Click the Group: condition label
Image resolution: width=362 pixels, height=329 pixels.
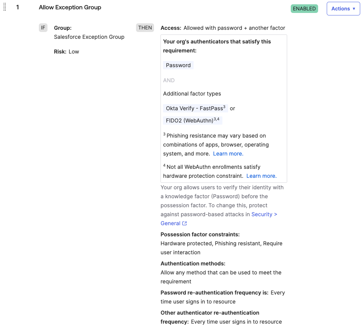tap(63, 28)
